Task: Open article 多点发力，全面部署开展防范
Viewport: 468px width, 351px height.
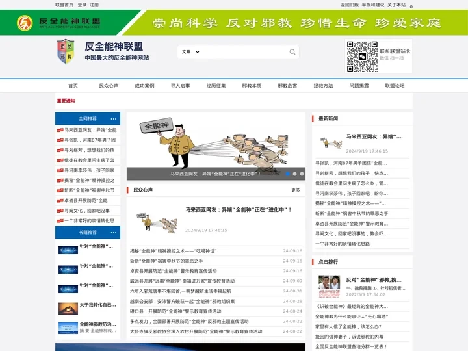Action: click(x=189, y=322)
